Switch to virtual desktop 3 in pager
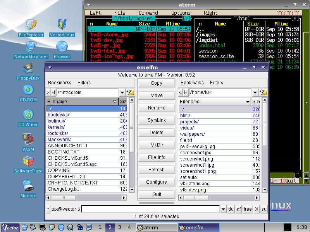 119,227
